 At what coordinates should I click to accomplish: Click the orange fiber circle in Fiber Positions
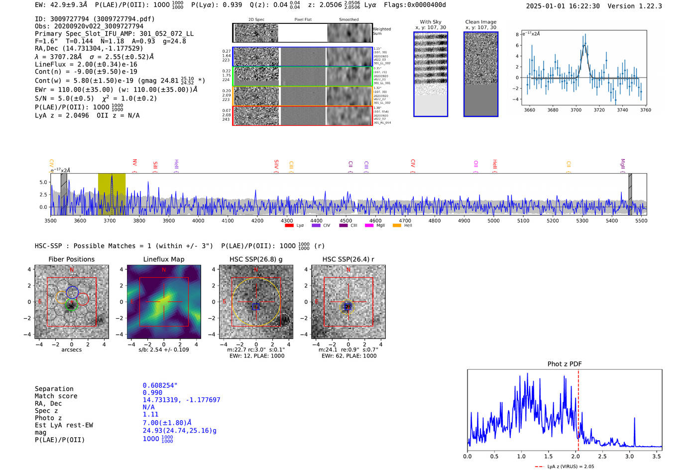click(61, 297)
